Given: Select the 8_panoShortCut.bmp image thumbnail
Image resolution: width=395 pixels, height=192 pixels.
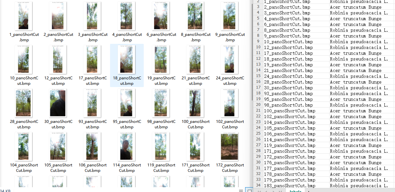Looking at the screenshot, I should [x=195, y=16].
